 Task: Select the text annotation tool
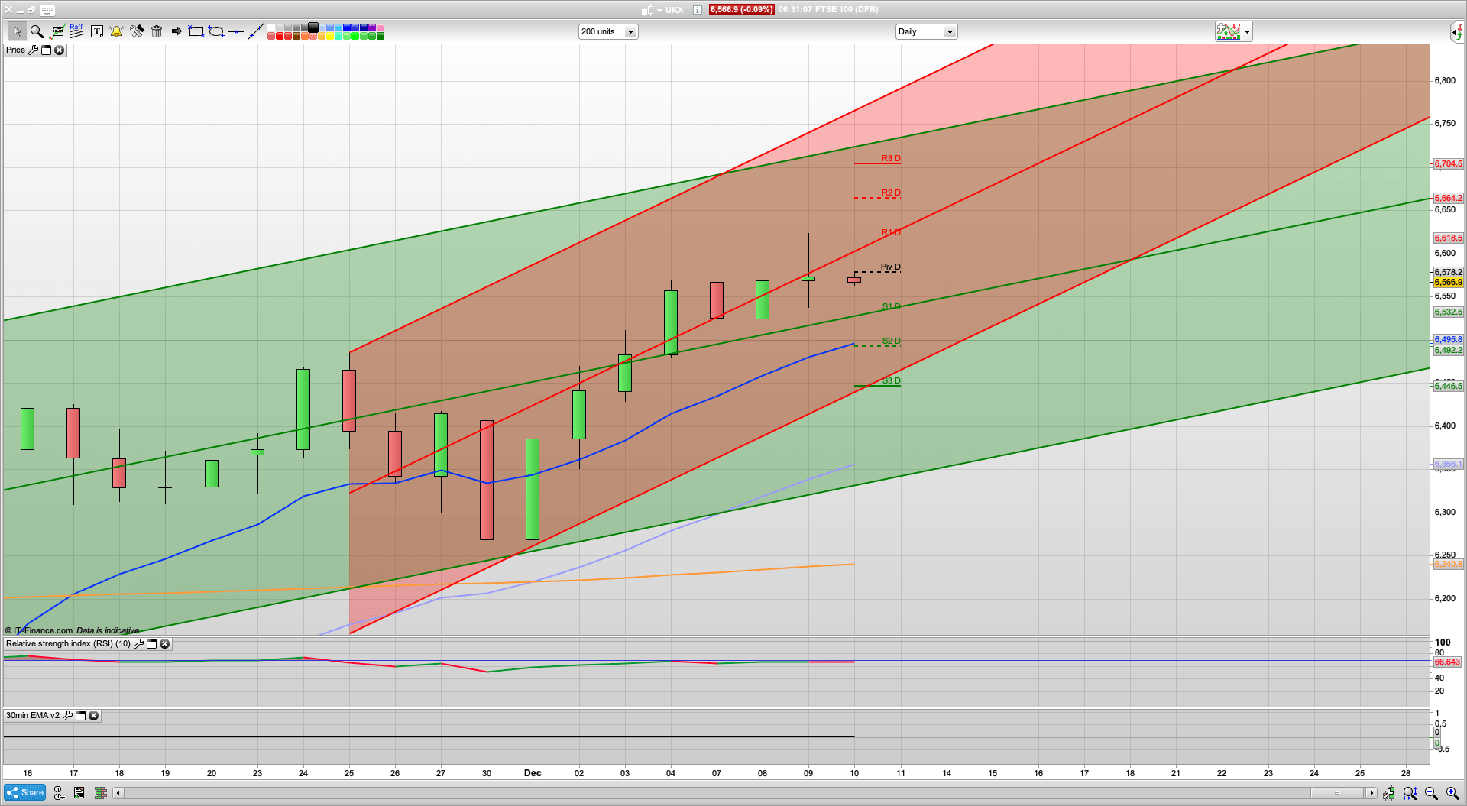(x=97, y=31)
